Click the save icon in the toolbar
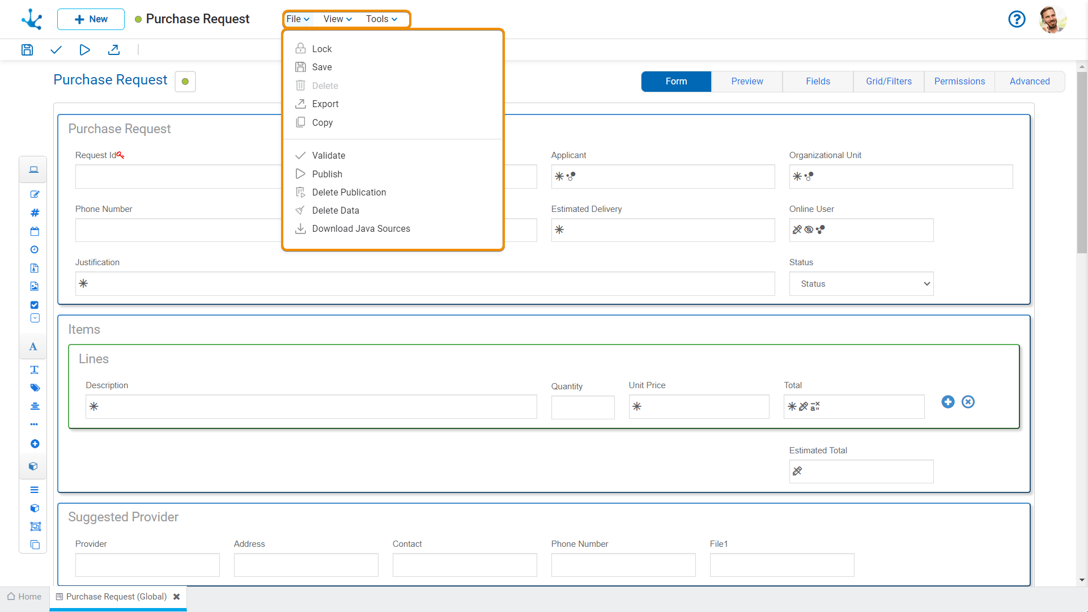The image size is (1088, 612). pos(27,50)
